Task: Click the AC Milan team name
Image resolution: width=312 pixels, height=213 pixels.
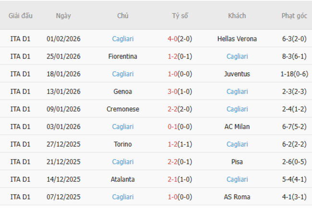Action: pyautogui.click(x=237, y=127)
